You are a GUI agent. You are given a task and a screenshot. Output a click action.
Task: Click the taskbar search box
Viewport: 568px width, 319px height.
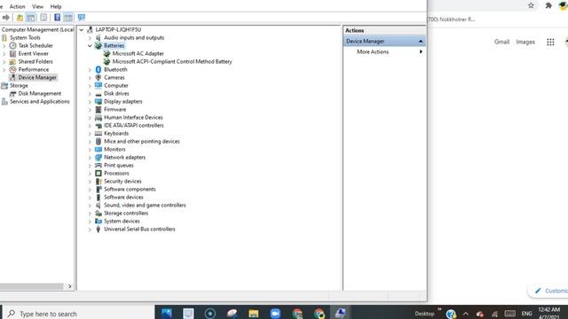tap(79, 313)
